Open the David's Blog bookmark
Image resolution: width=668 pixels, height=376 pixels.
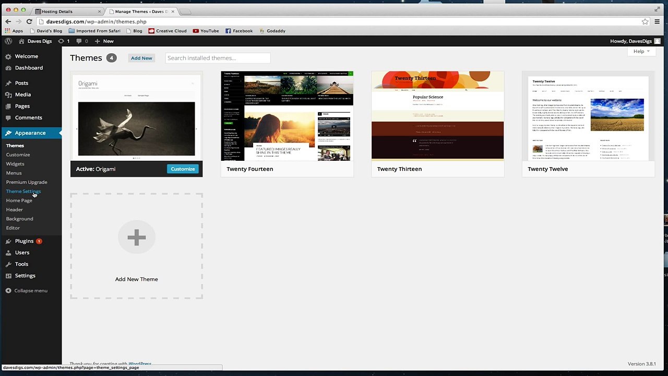click(45, 31)
